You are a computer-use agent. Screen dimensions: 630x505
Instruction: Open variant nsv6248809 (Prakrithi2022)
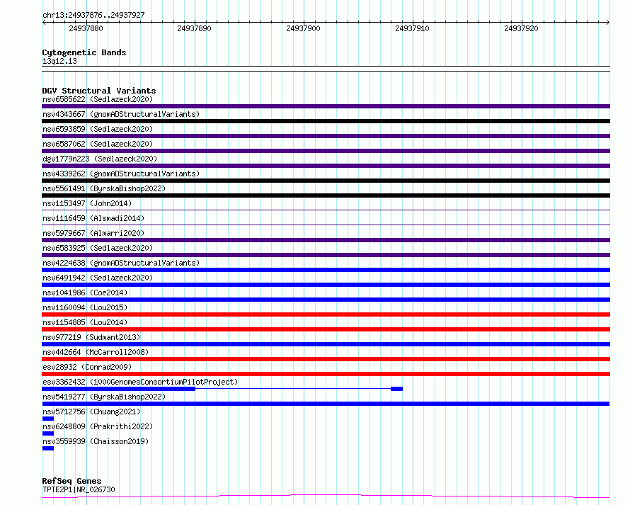point(98,426)
